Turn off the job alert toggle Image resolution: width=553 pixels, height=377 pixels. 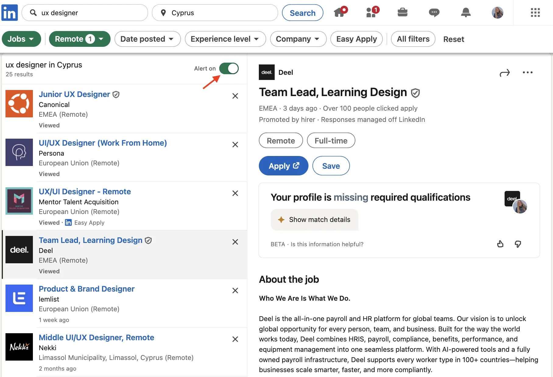tap(229, 68)
